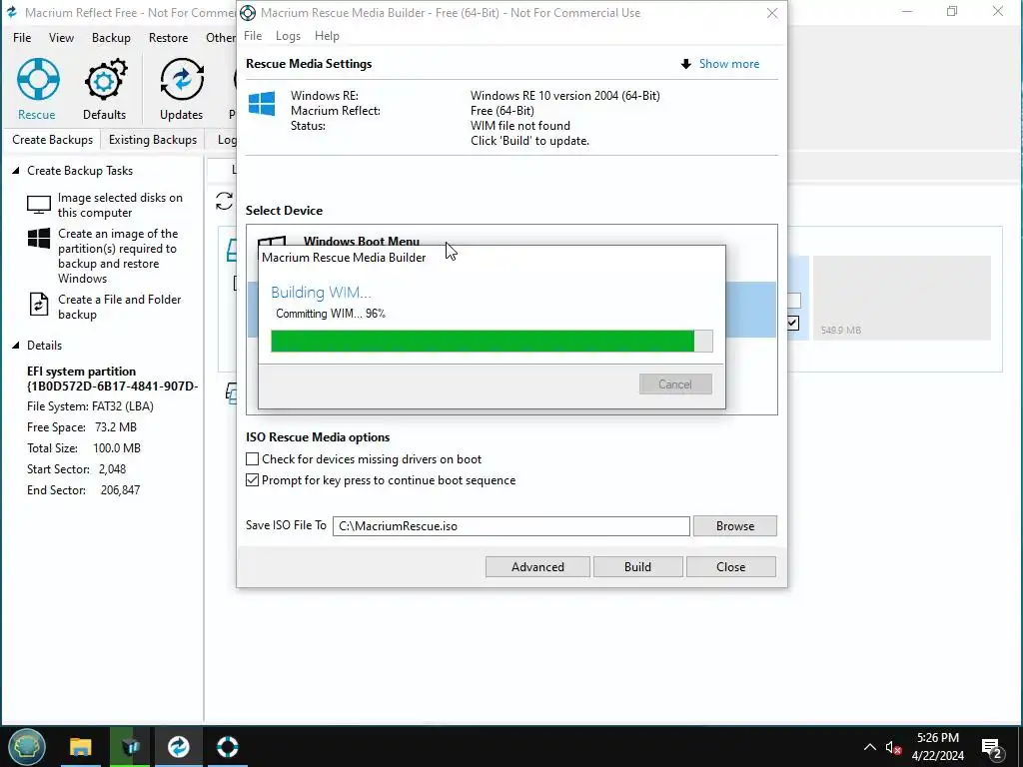Open File menu in Rescue Media Builder
This screenshot has width=1023, height=767.
pyautogui.click(x=253, y=36)
